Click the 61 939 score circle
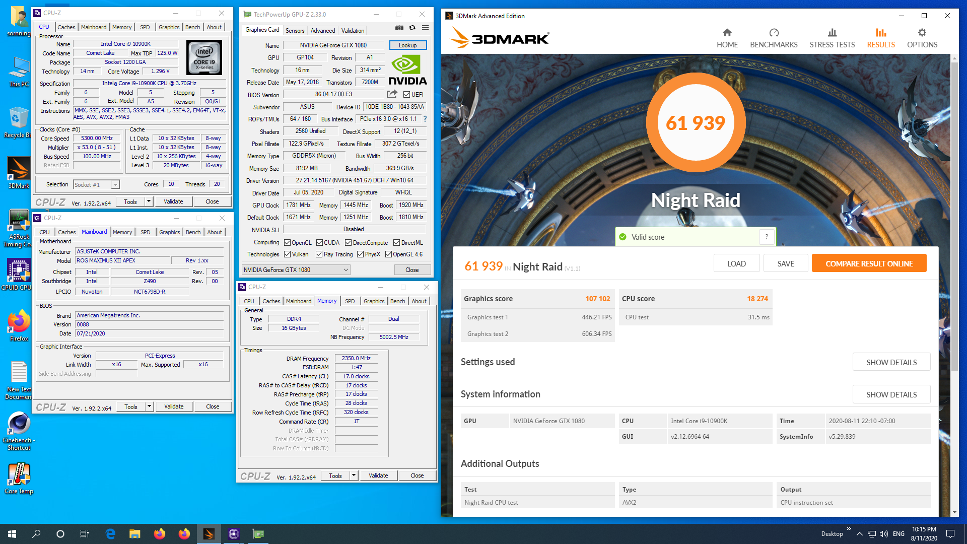 (x=696, y=122)
